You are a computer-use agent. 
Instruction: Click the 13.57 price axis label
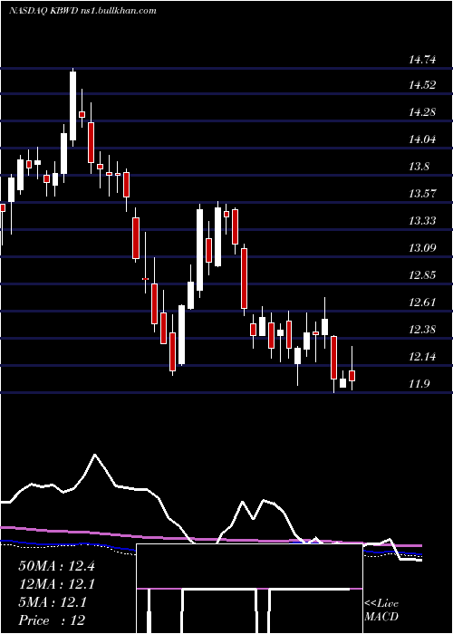click(422, 194)
